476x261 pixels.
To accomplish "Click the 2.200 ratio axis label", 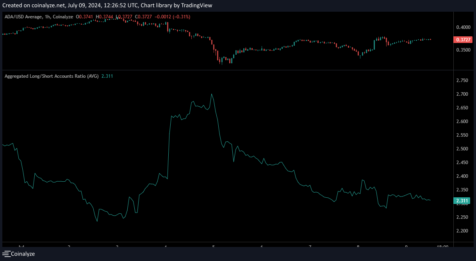I will click(462, 231).
